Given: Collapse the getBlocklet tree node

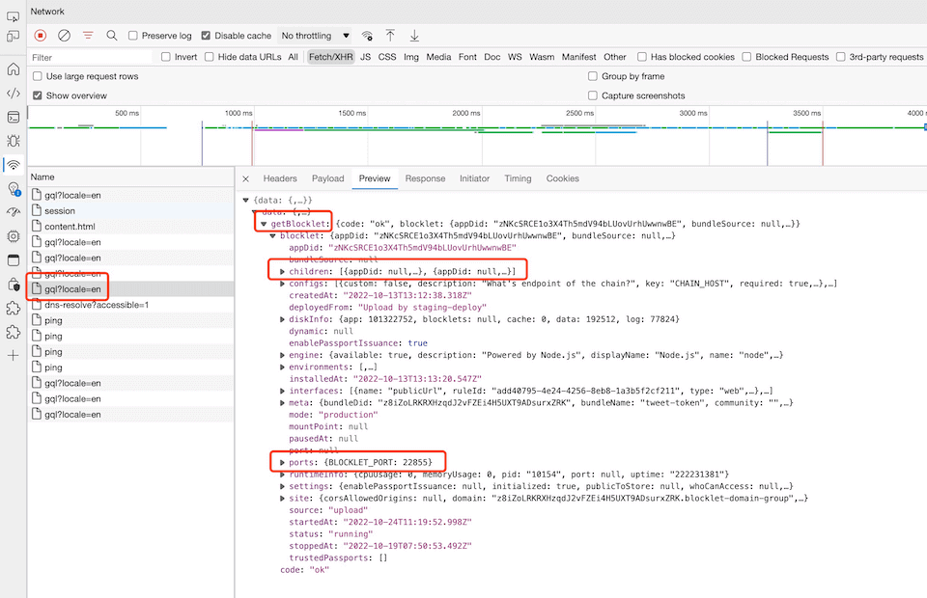Looking at the screenshot, I should click(x=264, y=224).
